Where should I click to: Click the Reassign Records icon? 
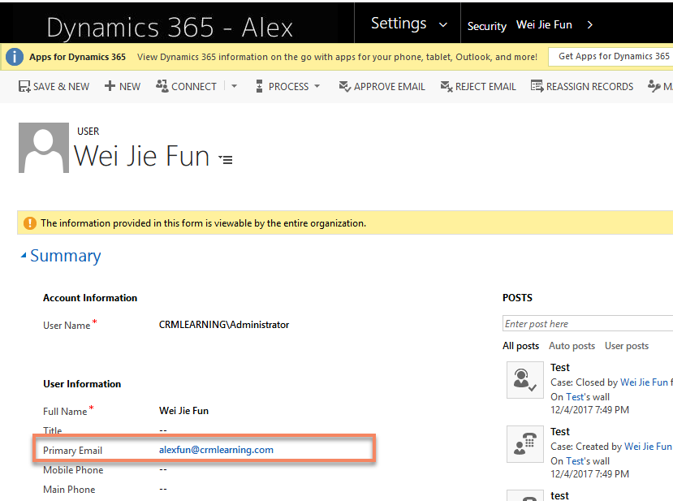coord(537,86)
